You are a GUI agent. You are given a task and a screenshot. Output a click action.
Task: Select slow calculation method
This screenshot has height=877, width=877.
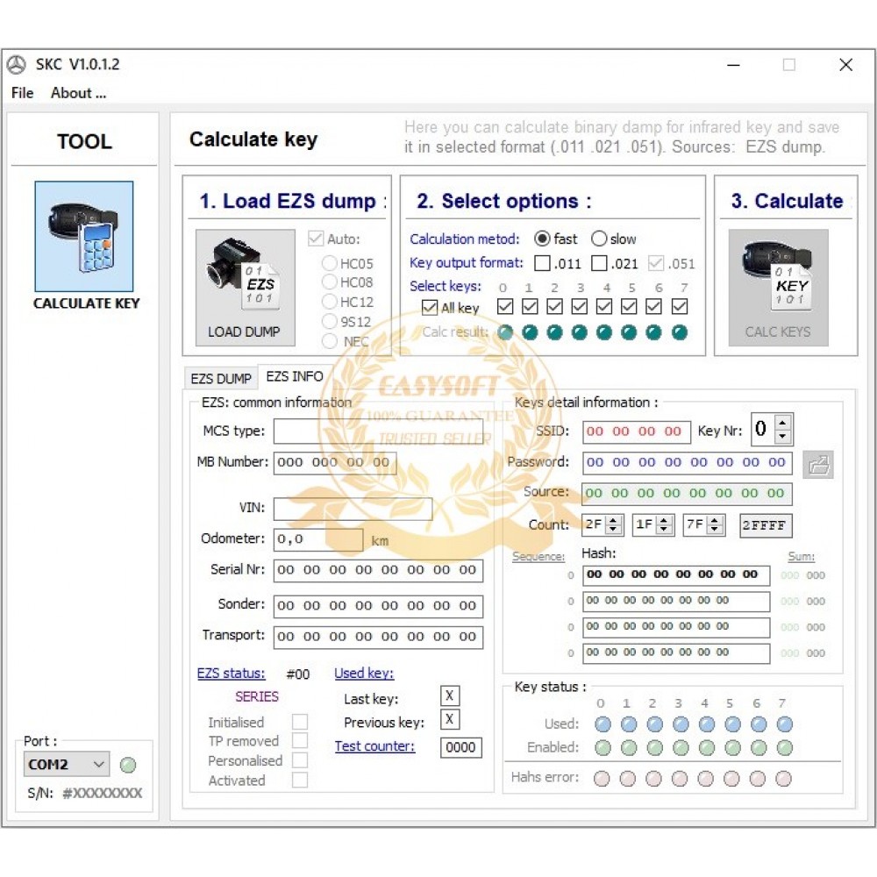pyautogui.click(x=599, y=239)
